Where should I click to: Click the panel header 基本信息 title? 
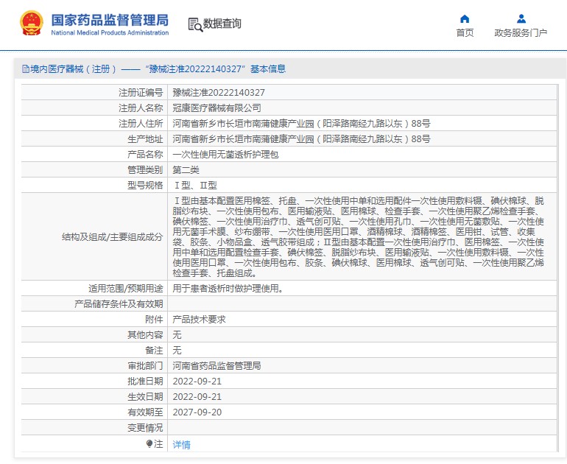(268, 68)
